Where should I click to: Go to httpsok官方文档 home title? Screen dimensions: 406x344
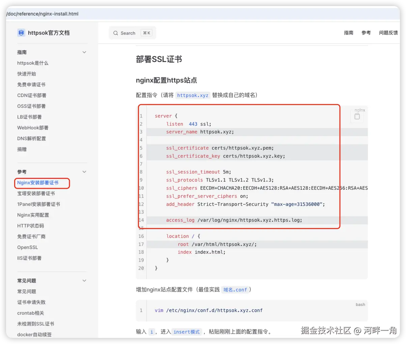pyautogui.click(x=49, y=33)
